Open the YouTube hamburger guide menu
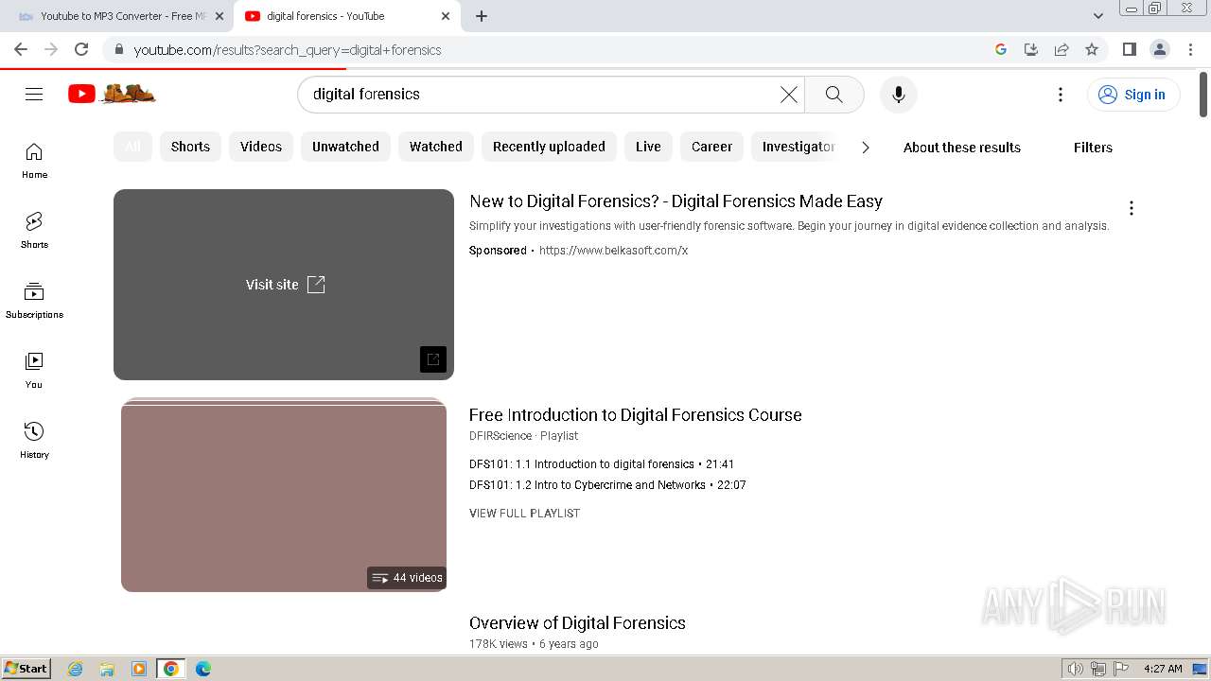Screen dimensions: 1211x681 (34, 94)
